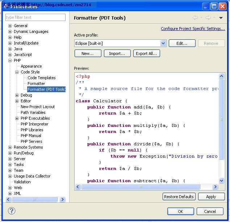Select New Project Layout item

[x=38, y=107]
